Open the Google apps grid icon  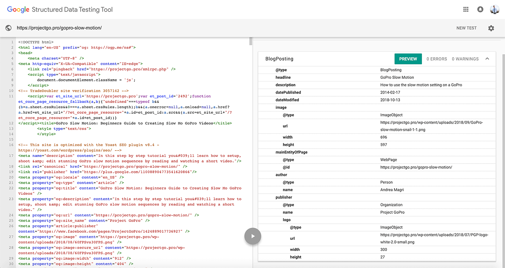466,9
